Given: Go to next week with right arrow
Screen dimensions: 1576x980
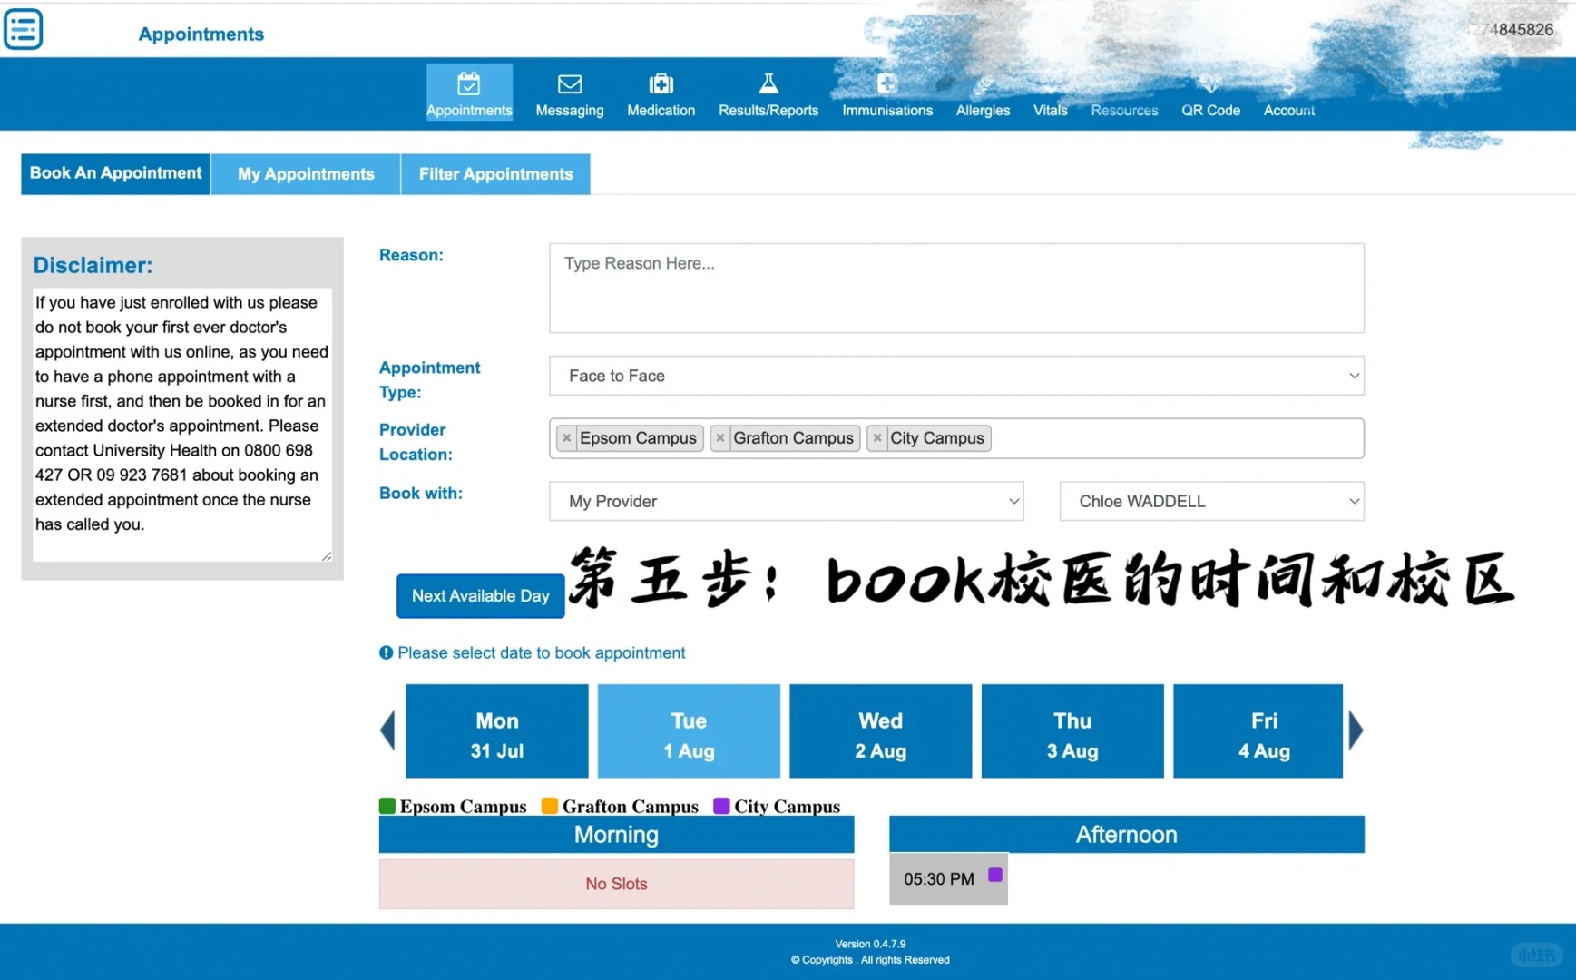Looking at the screenshot, I should 1356,730.
